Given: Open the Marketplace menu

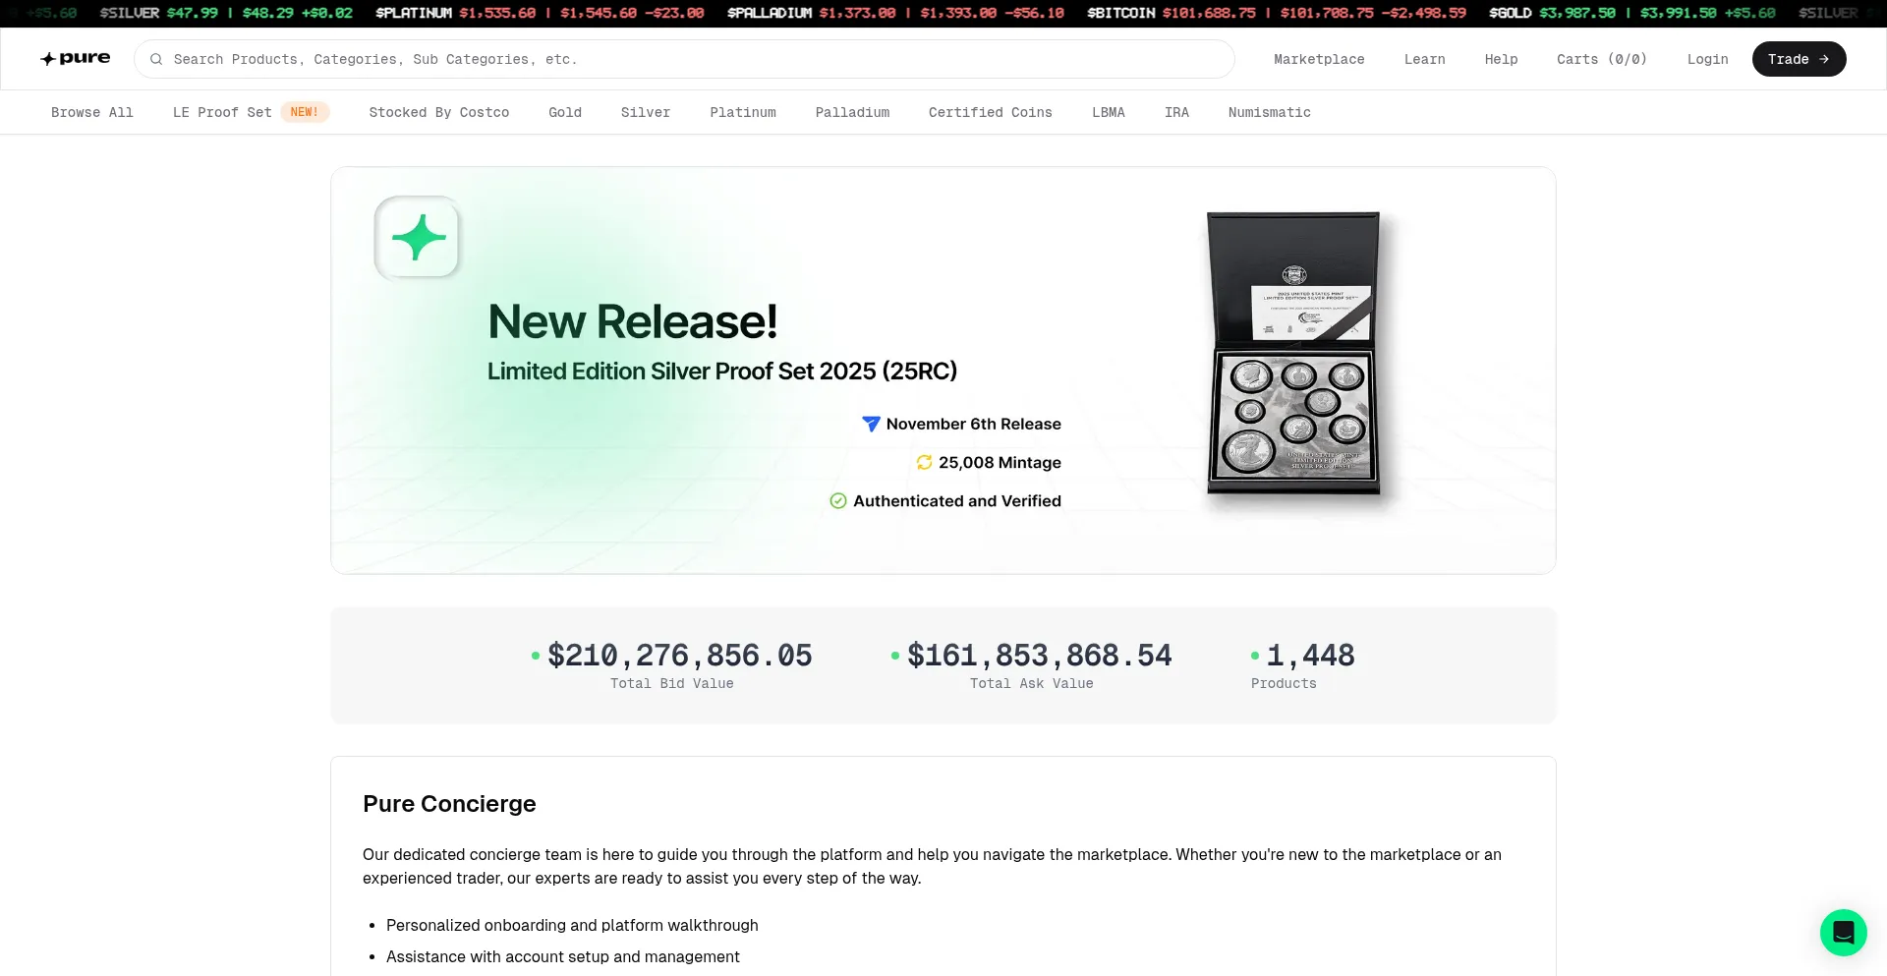Looking at the screenshot, I should pos(1319,59).
